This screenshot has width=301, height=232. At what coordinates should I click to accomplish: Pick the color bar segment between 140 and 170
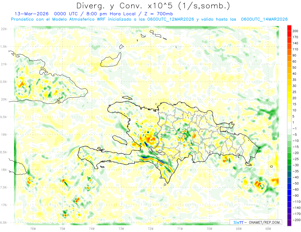289,40
